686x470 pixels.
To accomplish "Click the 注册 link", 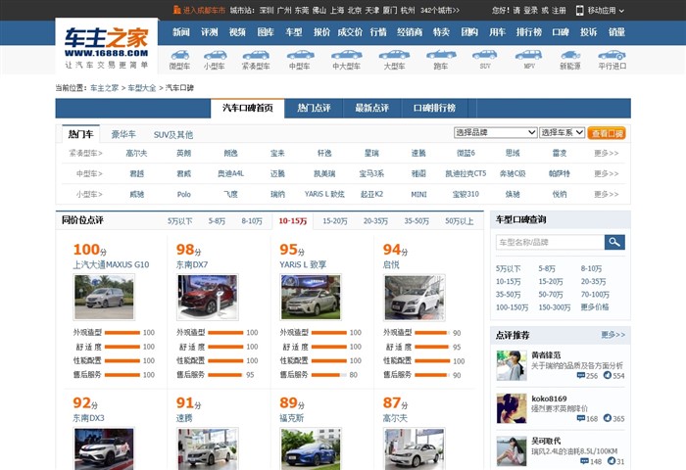I will click(x=559, y=10).
